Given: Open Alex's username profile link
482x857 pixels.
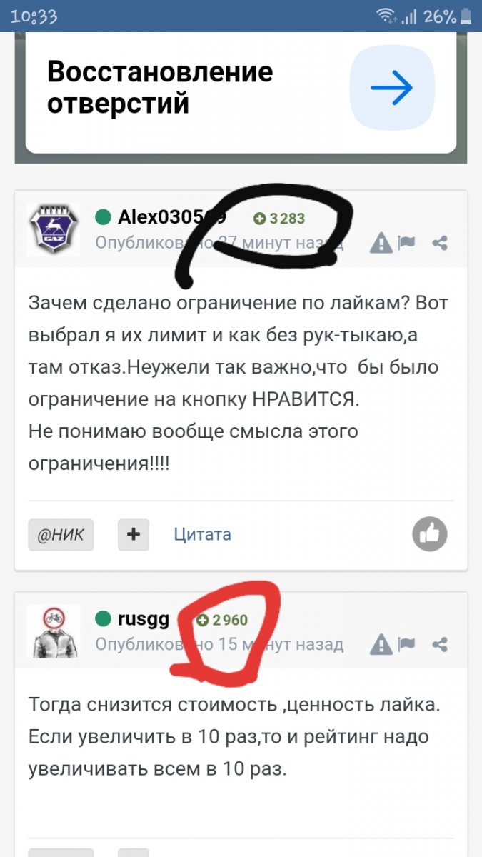Looking at the screenshot, I should pyautogui.click(x=172, y=216).
